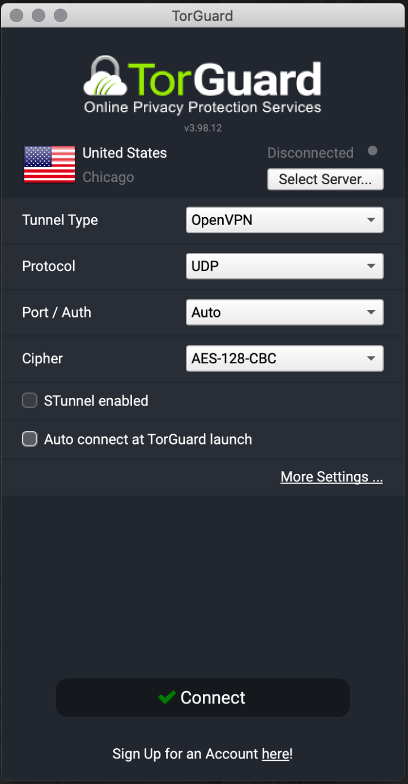
Task: Click the TorGuard window title bar
Action: [x=202, y=15]
